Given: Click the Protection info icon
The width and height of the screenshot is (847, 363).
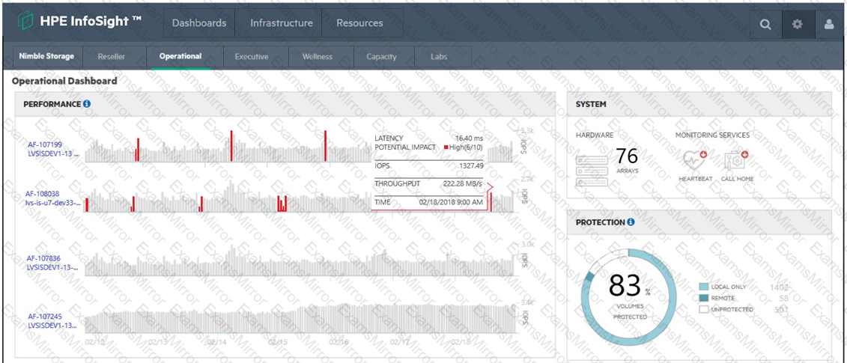Looking at the screenshot, I should (x=631, y=222).
